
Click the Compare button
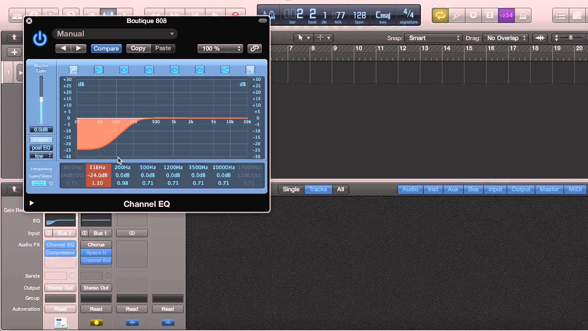[x=106, y=48]
